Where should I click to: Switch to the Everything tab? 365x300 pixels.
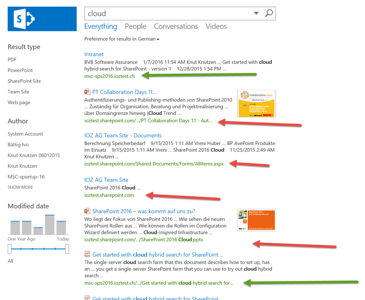[x=101, y=27]
